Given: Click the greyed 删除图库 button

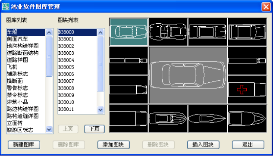Looking at the screenshot, I should [69, 144].
